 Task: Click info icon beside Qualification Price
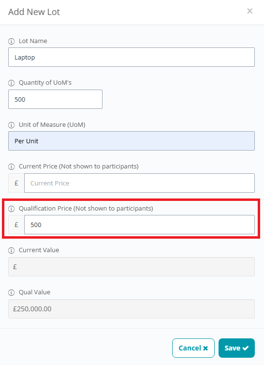point(11,209)
